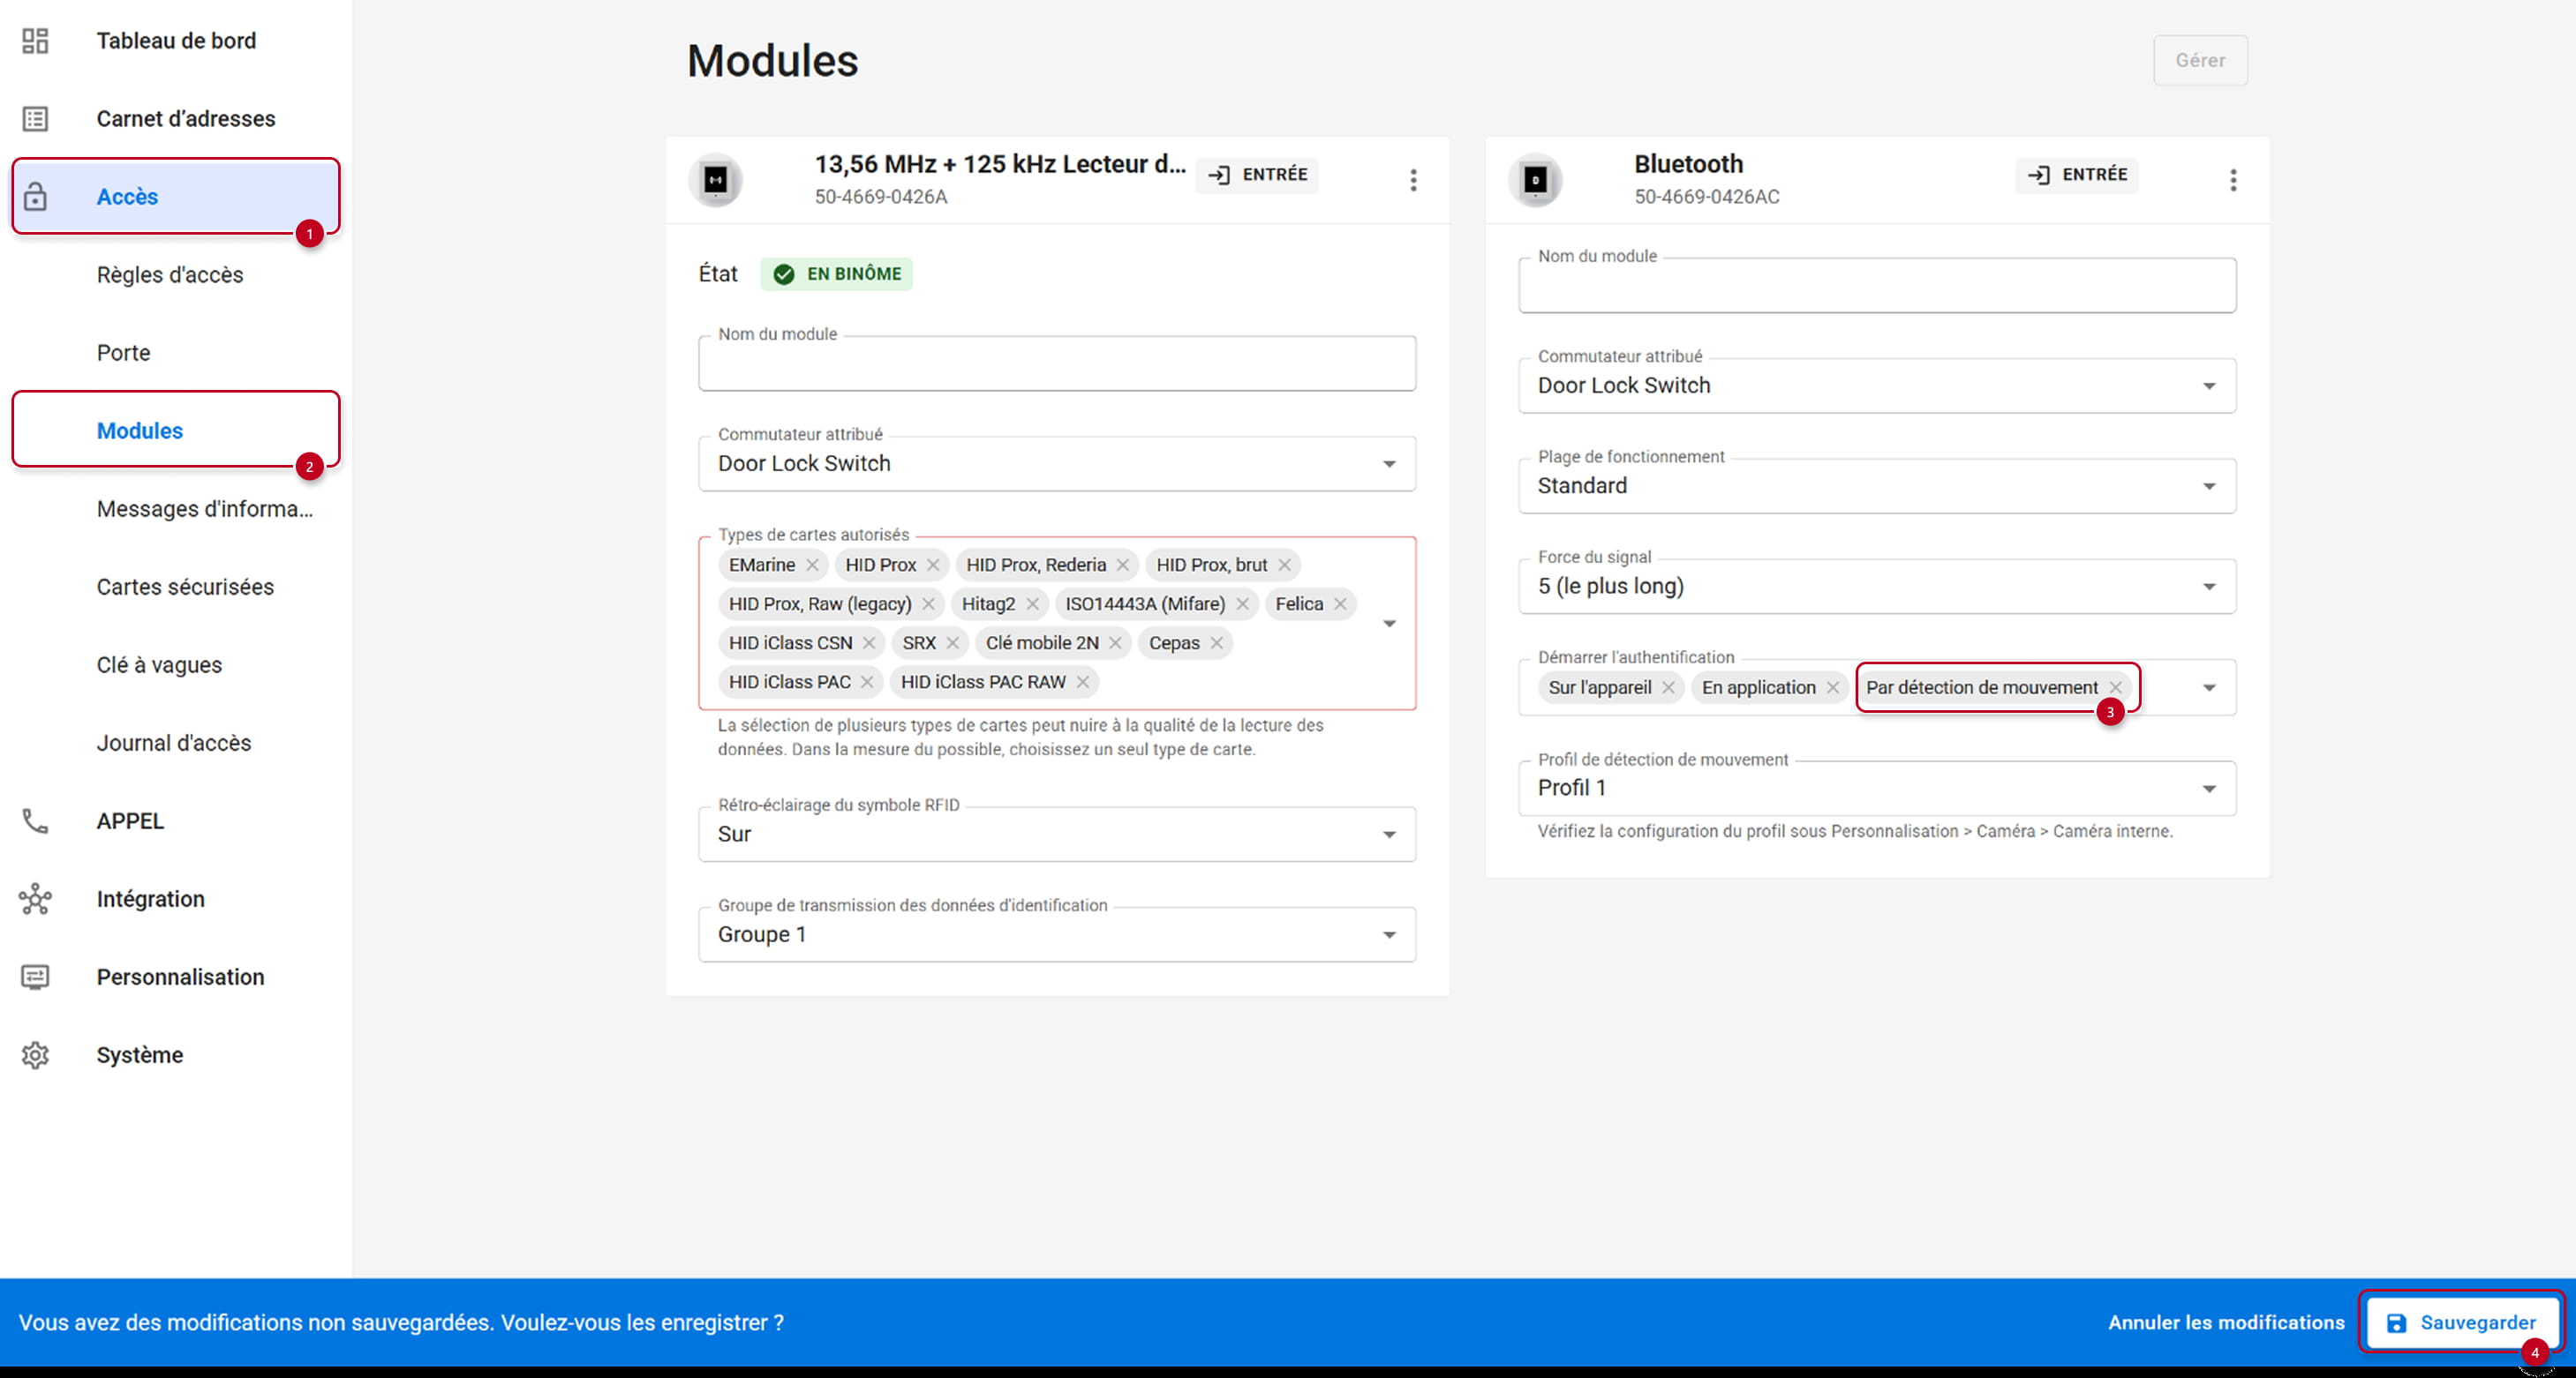This screenshot has height=1378, width=2576.
Task: Open RFID reader Commutateur attribué dropdown
Action: [x=1057, y=464]
